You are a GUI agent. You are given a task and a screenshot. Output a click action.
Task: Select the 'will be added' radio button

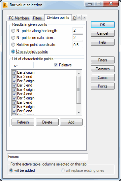11,170
